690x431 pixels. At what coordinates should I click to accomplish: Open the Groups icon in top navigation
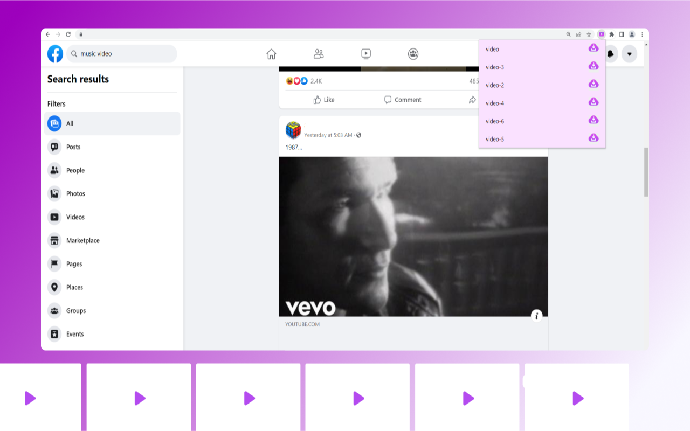pyautogui.click(x=413, y=54)
